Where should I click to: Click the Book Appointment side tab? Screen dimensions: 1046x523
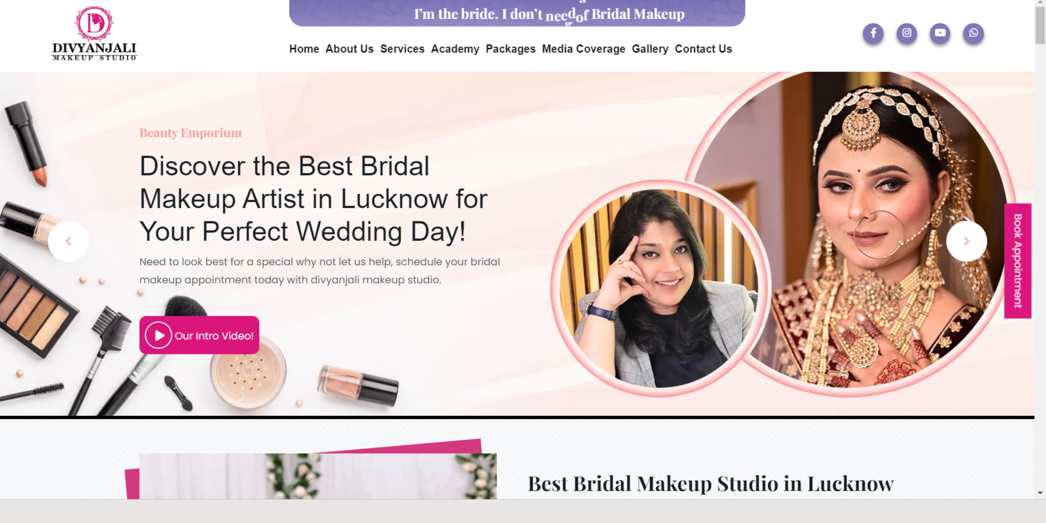(1018, 261)
